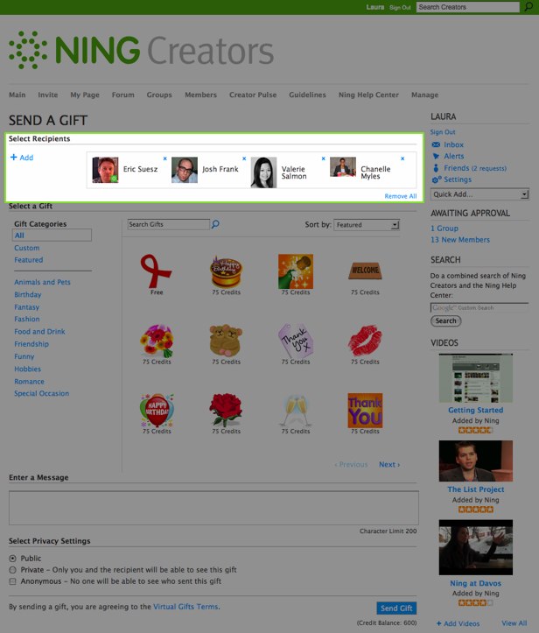Filter gifts by Birthday category
539x633 pixels.
point(28,295)
